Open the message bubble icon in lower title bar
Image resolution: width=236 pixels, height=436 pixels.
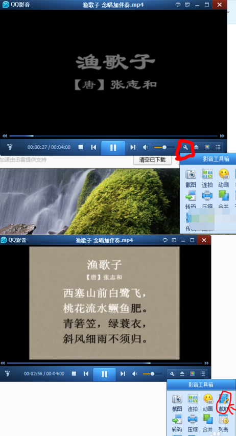point(165,240)
